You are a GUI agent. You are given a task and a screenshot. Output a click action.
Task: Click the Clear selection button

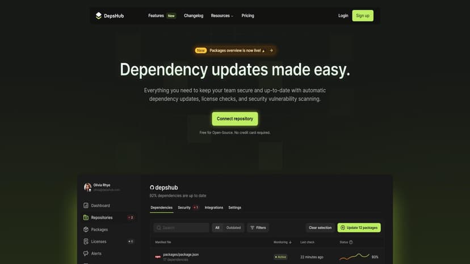pyautogui.click(x=320, y=228)
